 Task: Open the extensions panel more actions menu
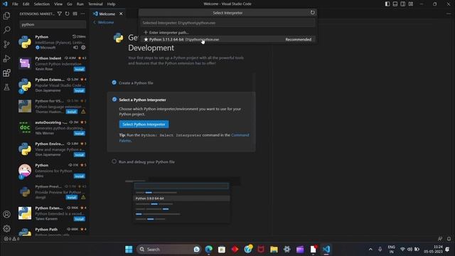tap(82, 14)
